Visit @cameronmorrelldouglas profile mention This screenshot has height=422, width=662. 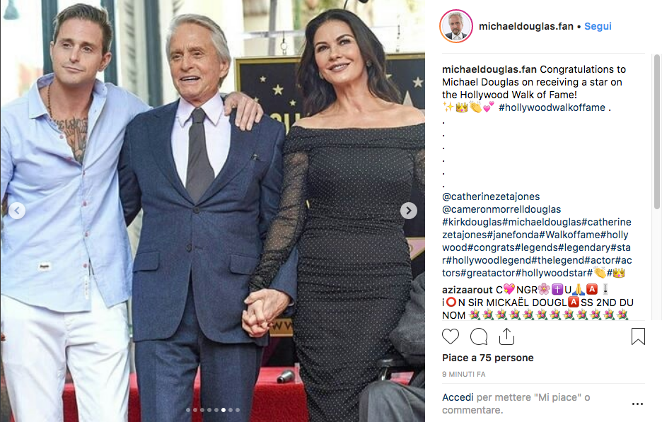501,209
